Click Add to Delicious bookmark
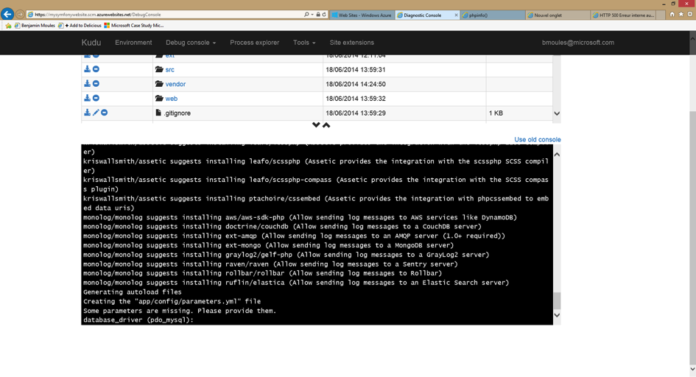This screenshot has width=696, height=377. tap(80, 26)
